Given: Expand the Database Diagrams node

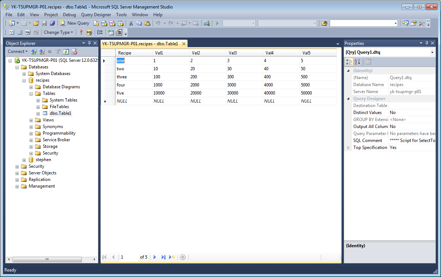Looking at the screenshot, I should [31, 87].
